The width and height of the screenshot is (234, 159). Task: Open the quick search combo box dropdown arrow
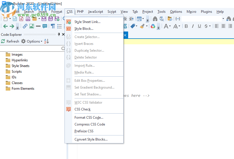point(223,19)
